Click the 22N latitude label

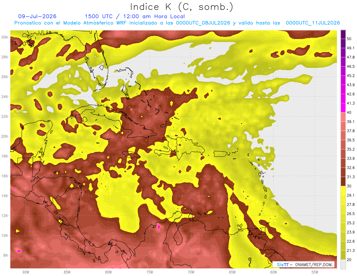(5, 116)
